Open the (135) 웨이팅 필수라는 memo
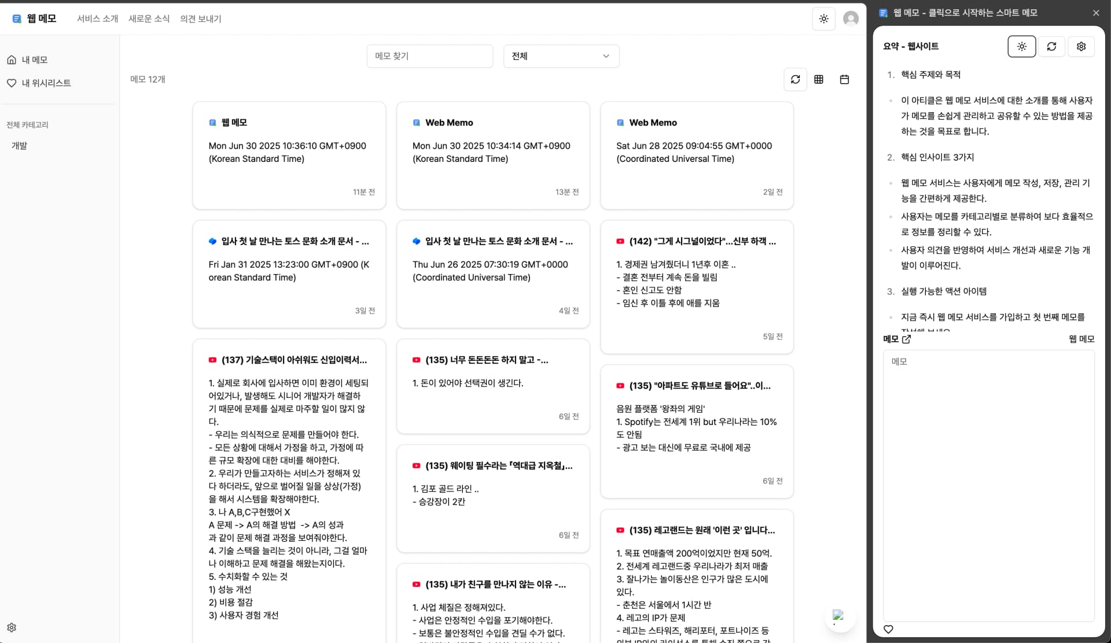The height and width of the screenshot is (643, 1111). coord(493,498)
